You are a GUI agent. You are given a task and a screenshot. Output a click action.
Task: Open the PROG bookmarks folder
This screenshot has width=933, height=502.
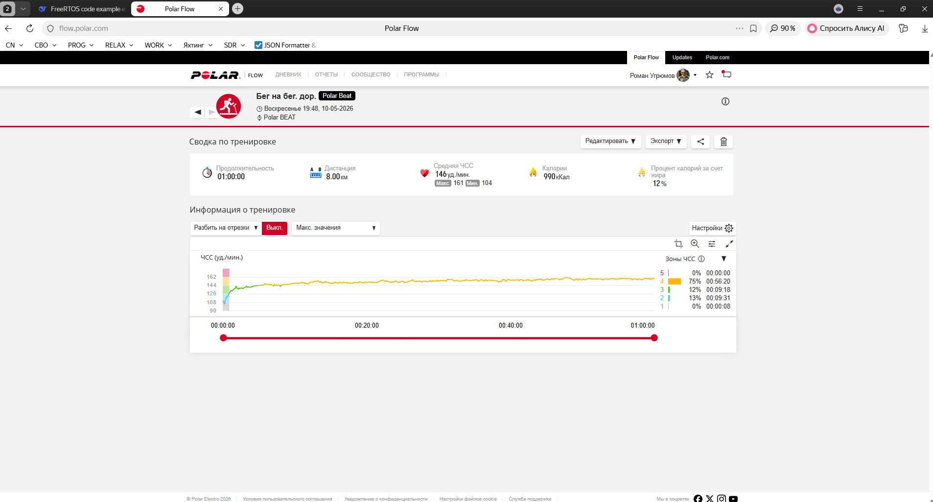81,45
